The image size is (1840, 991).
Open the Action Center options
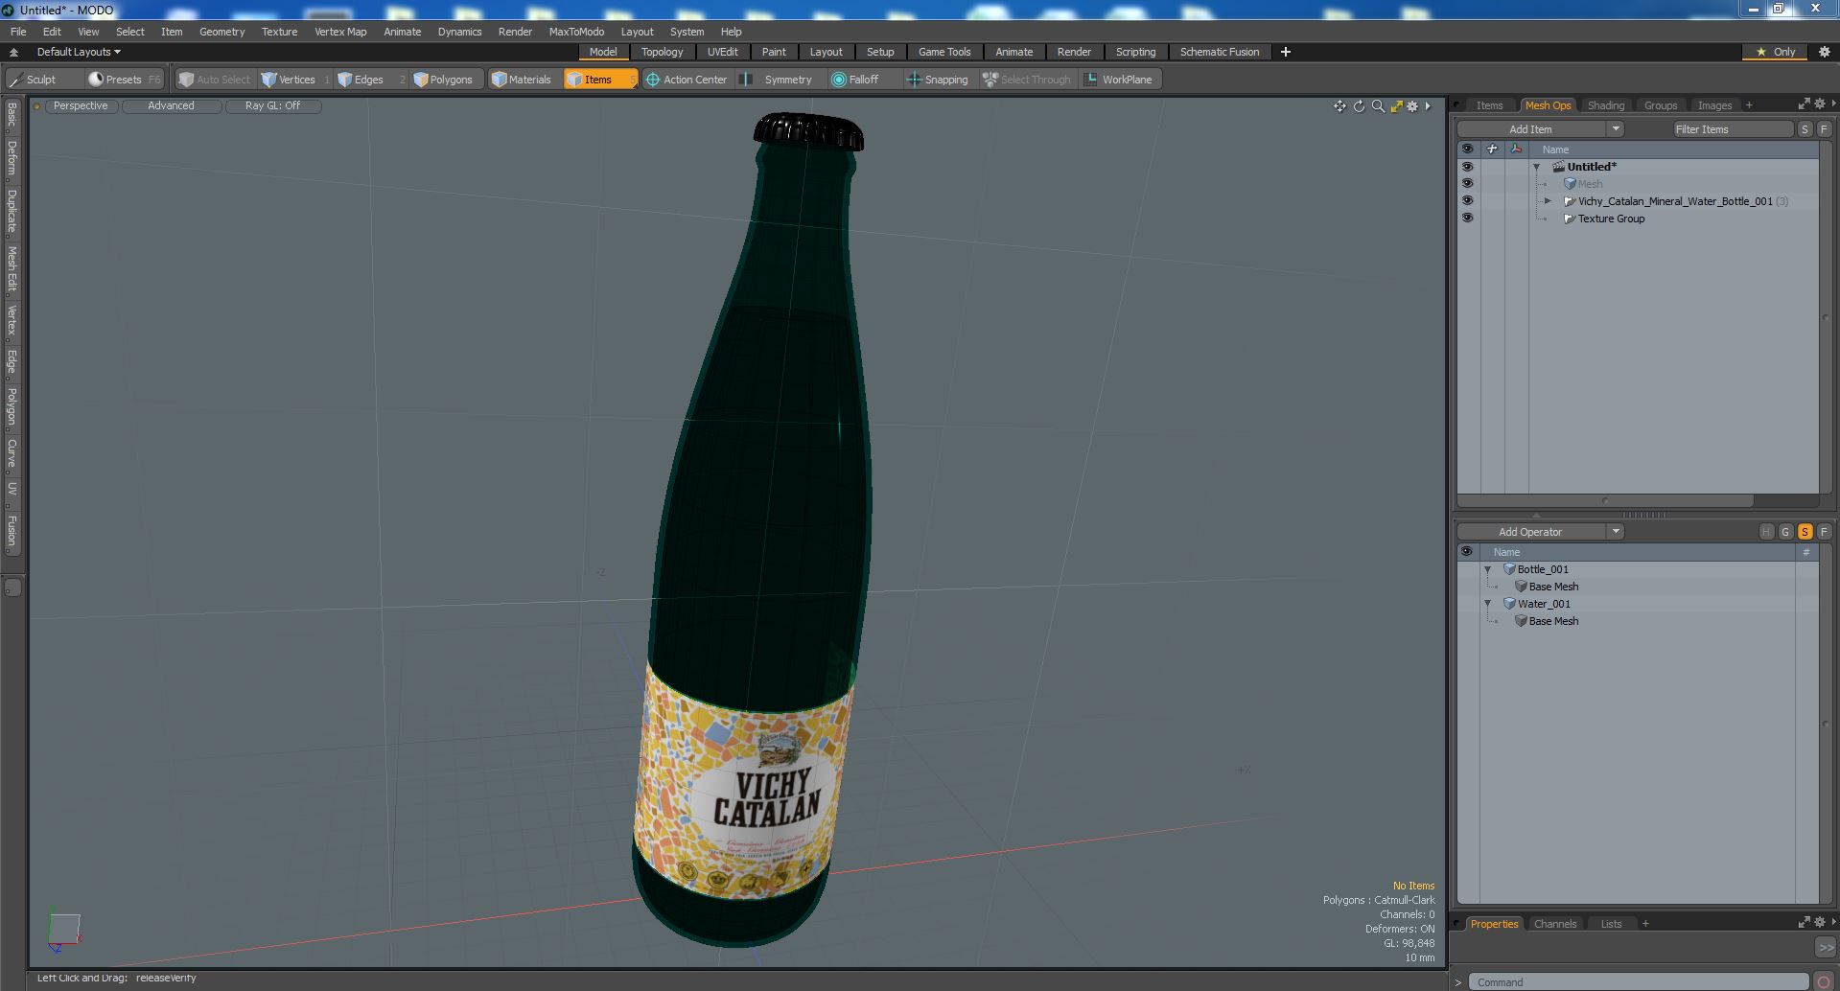point(687,80)
